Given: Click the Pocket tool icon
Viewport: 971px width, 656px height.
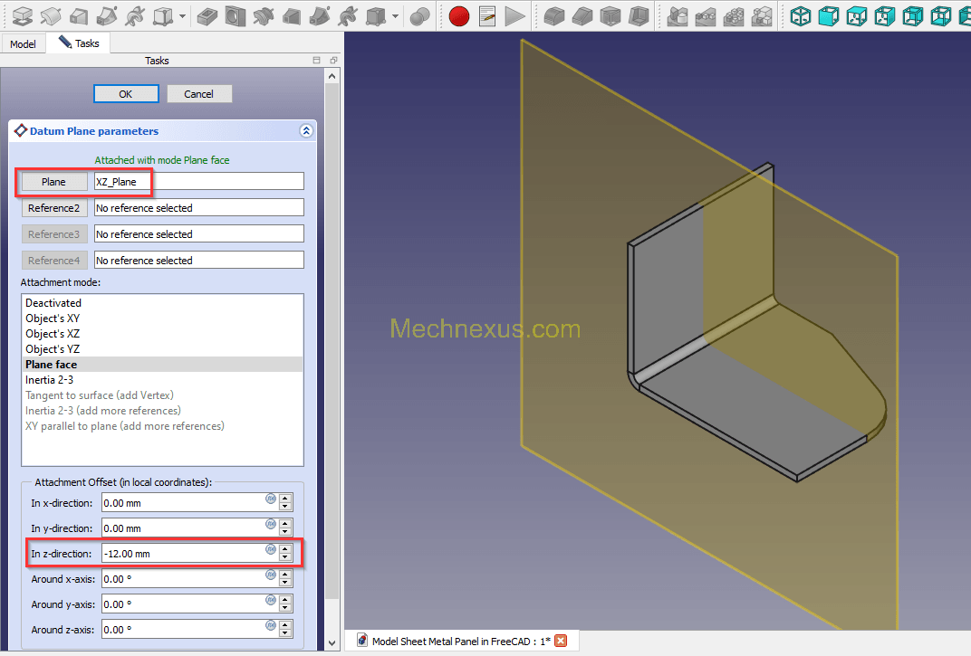Looking at the screenshot, I should coord(207,15).
